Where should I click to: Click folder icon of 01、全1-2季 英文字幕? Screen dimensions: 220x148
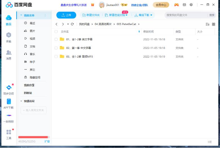point(62,39)
